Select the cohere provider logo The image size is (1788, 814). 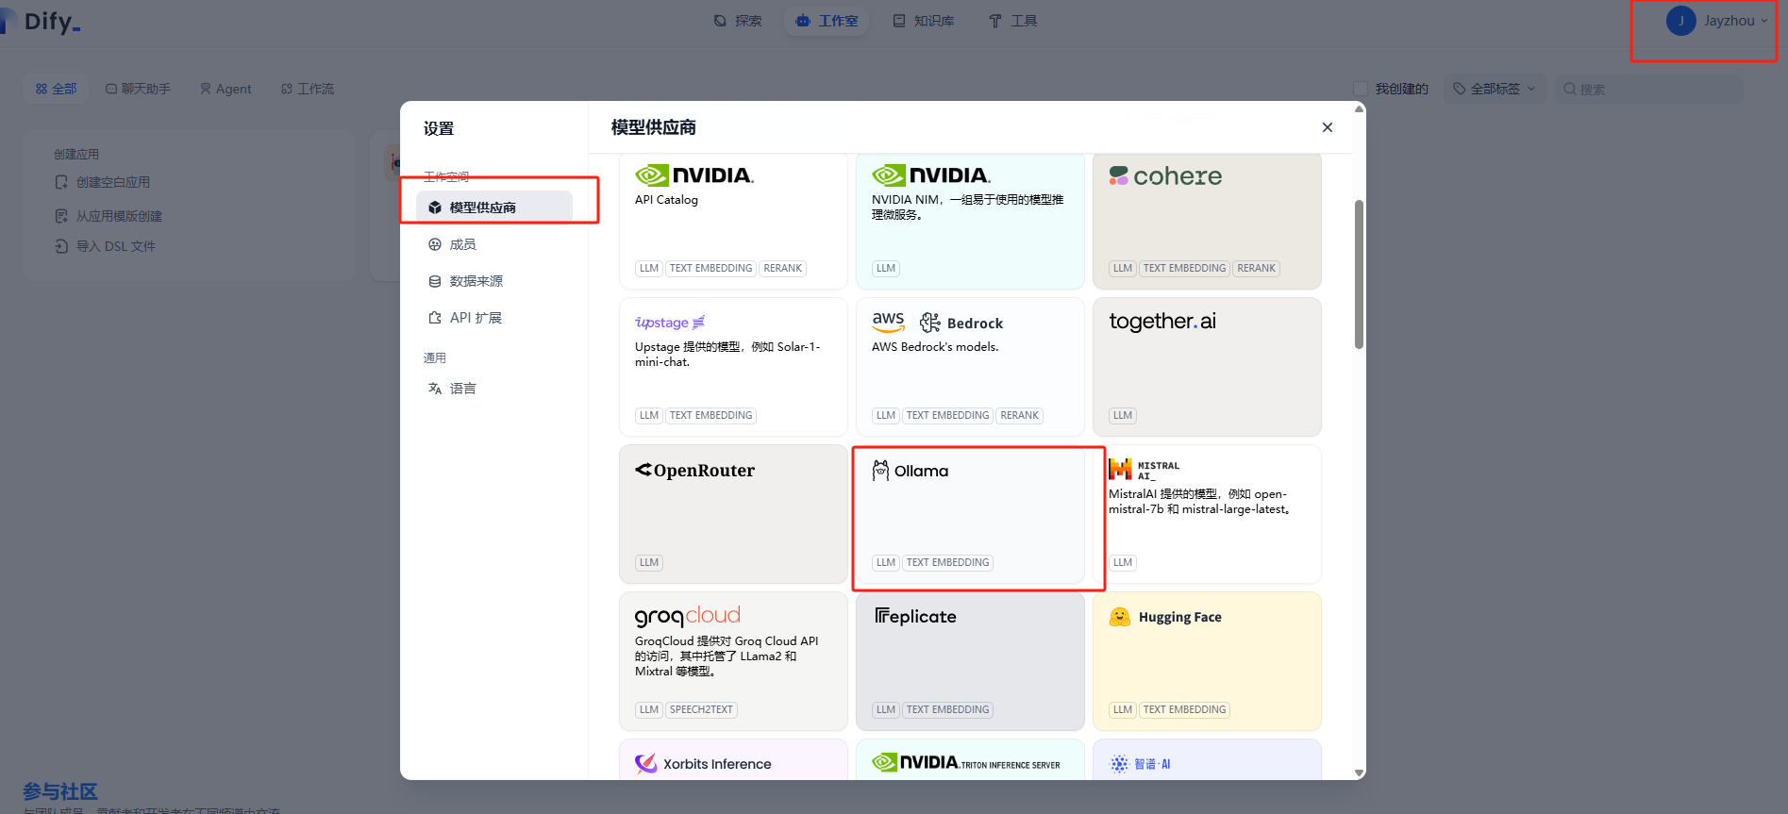tap(1165, 176)
